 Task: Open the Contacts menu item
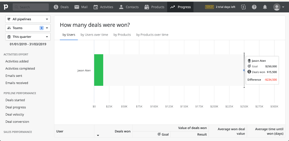pos(129,7)
